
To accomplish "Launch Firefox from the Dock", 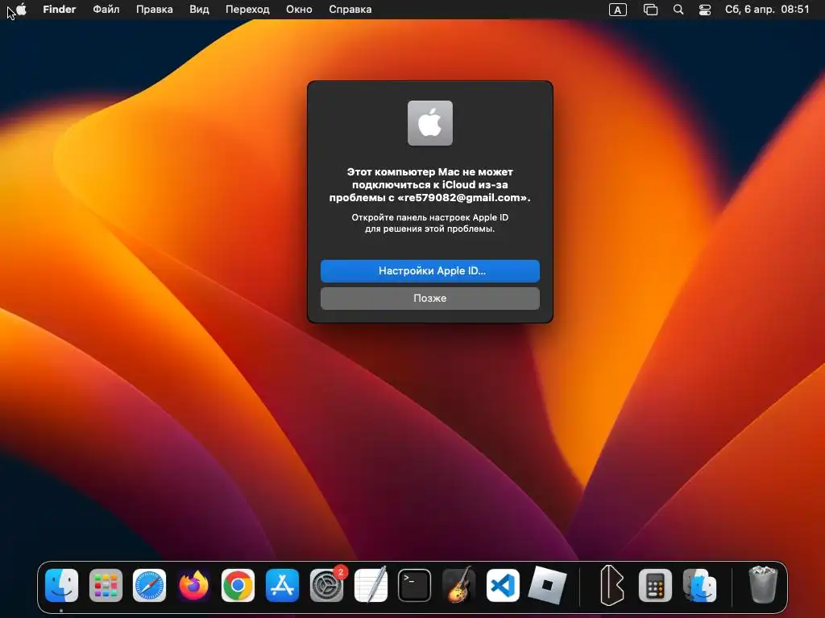I will pyautogui.click(x=193, y=586).
